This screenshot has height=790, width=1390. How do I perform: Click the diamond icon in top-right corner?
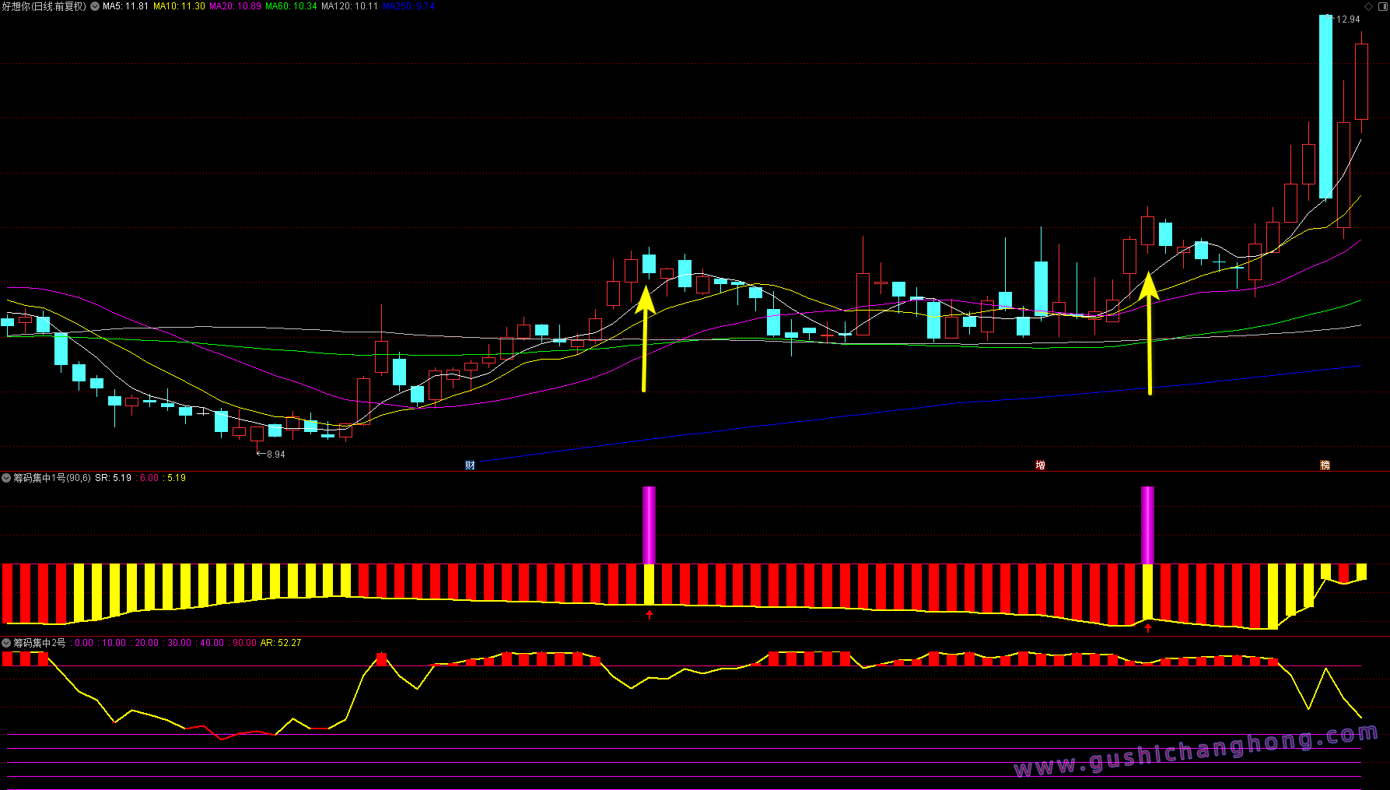[x=1369, y=6]
